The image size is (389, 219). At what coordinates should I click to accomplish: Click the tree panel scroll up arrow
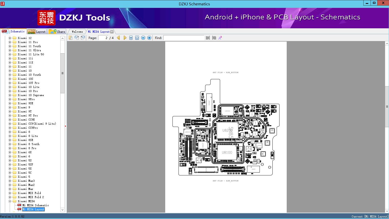62,38
